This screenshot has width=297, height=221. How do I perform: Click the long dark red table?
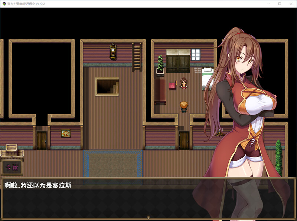click(x=160, y=92)
